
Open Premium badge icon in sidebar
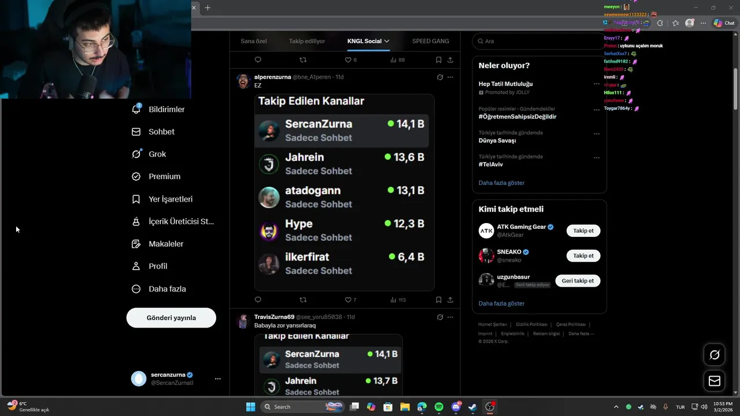click(x=136, y=176)
